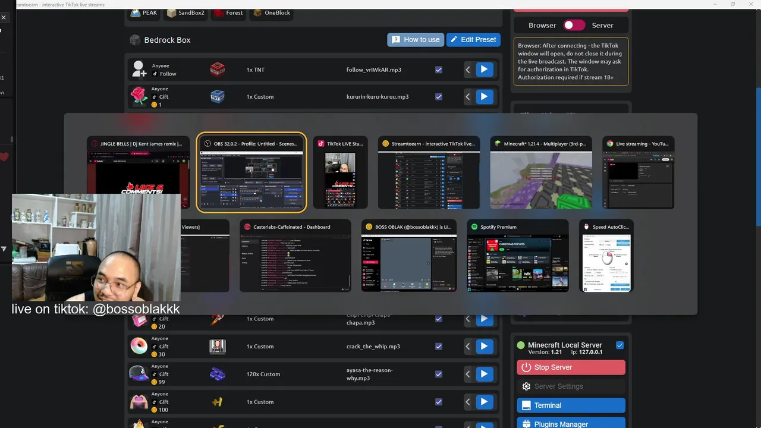Click the blue page scrollbar on the right edge
Viewport: 761px width, 428px height.
point(758,157)
